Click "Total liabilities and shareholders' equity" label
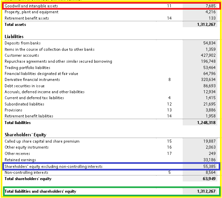Viewport: 222px width, 198px height. [x=41, y=191]
